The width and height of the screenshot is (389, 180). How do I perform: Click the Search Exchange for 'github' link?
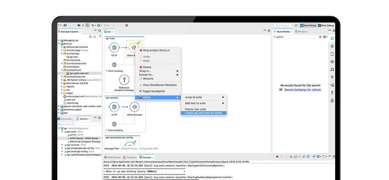303,90
